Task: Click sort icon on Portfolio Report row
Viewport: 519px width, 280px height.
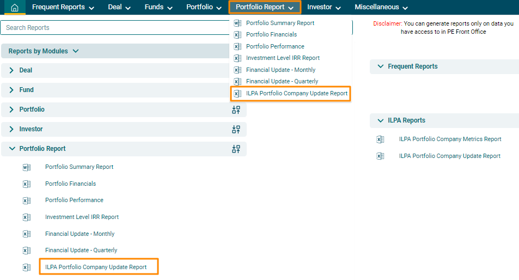Action: coord(236,149)
